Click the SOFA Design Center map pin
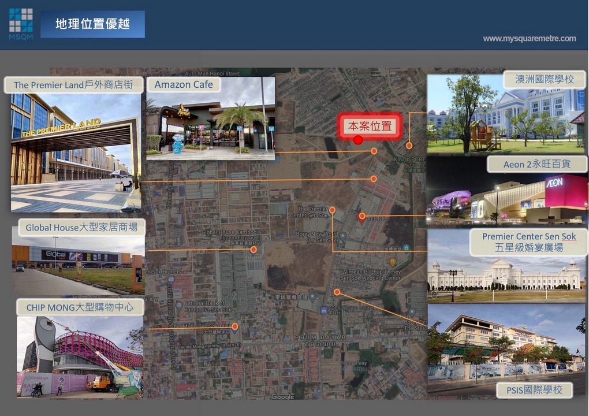Image resolution: width=589 pixels, height=416 pixels. tap(323, 310)
